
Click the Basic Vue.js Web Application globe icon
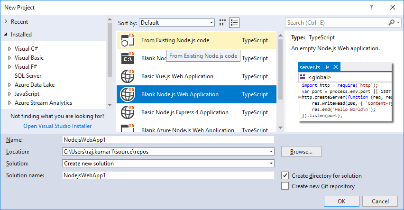(x=128, y=76)
